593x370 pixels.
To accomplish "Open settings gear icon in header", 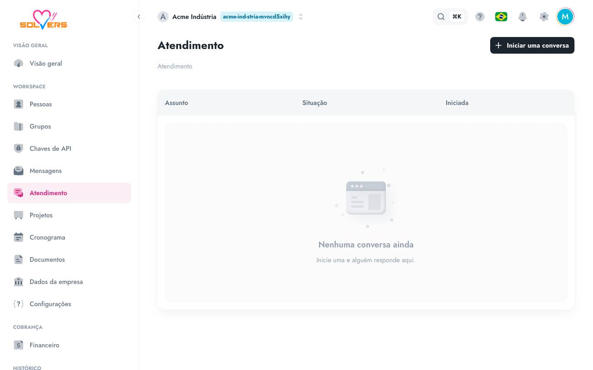I will tap(544, 17).
